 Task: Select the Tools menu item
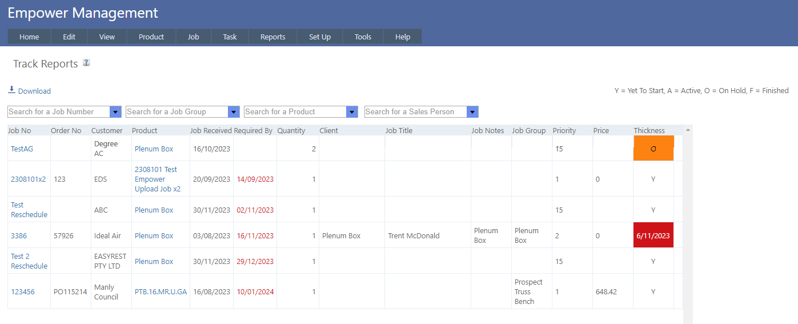363,37
